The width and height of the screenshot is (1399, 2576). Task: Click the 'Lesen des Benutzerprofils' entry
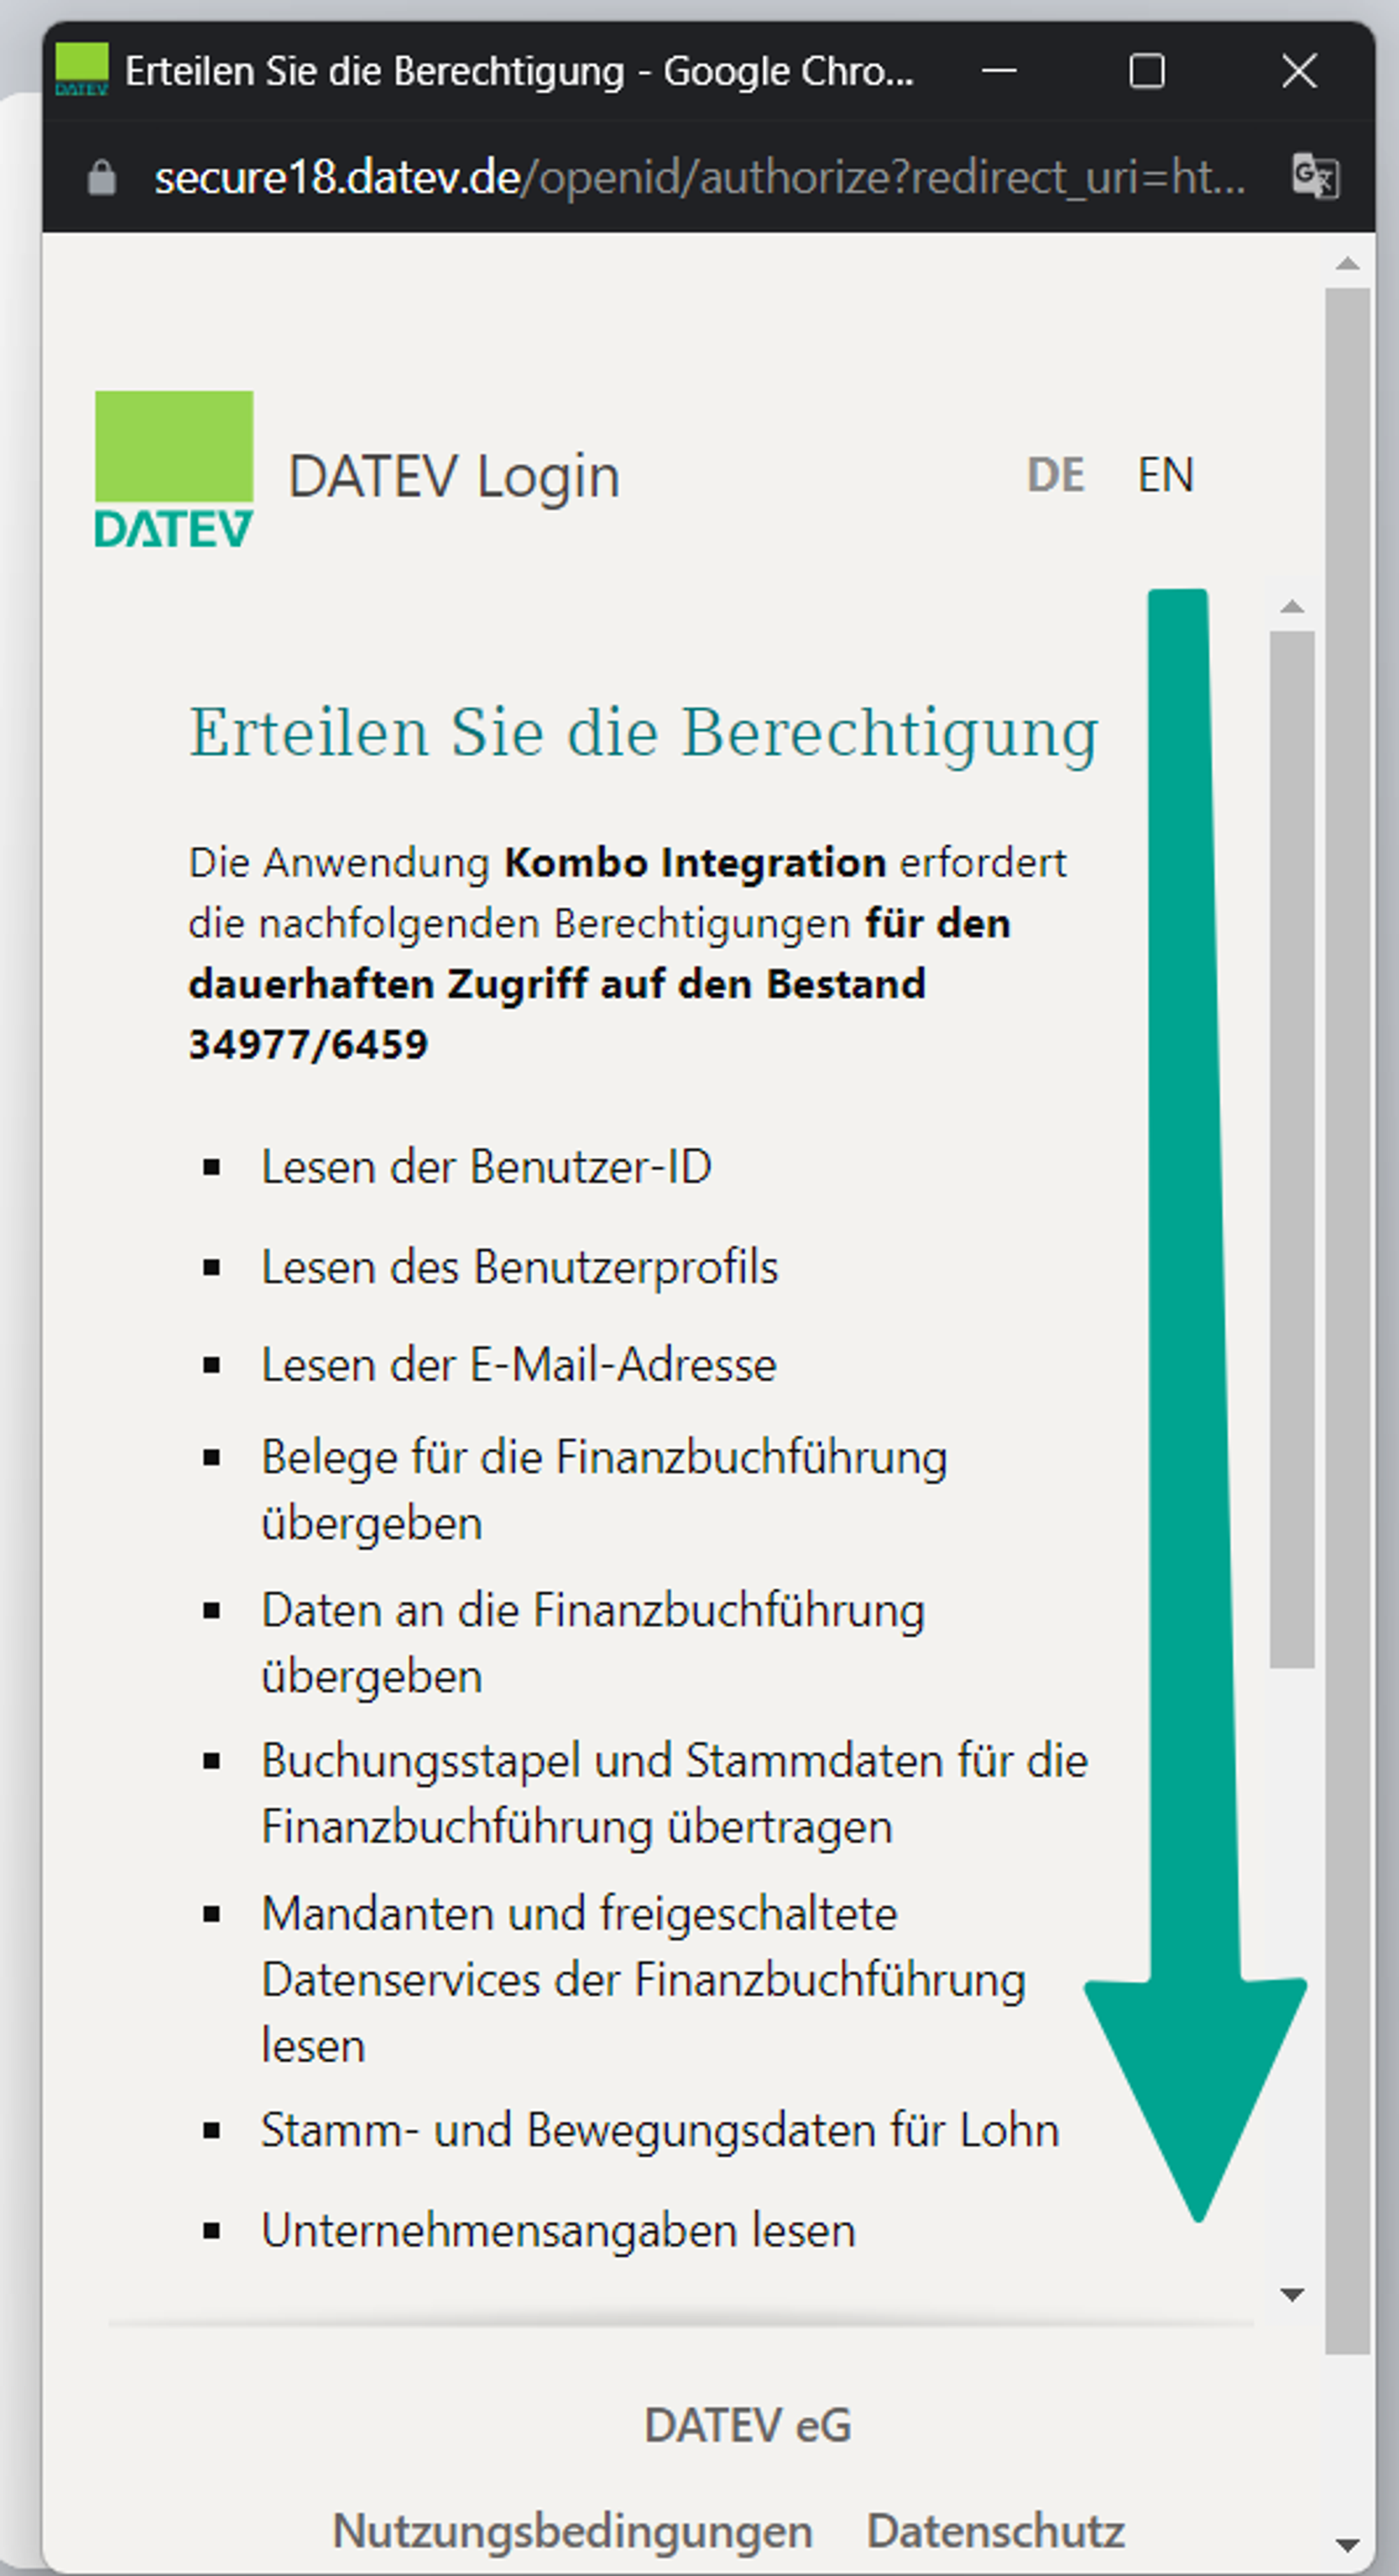[x=520, y=1267]
